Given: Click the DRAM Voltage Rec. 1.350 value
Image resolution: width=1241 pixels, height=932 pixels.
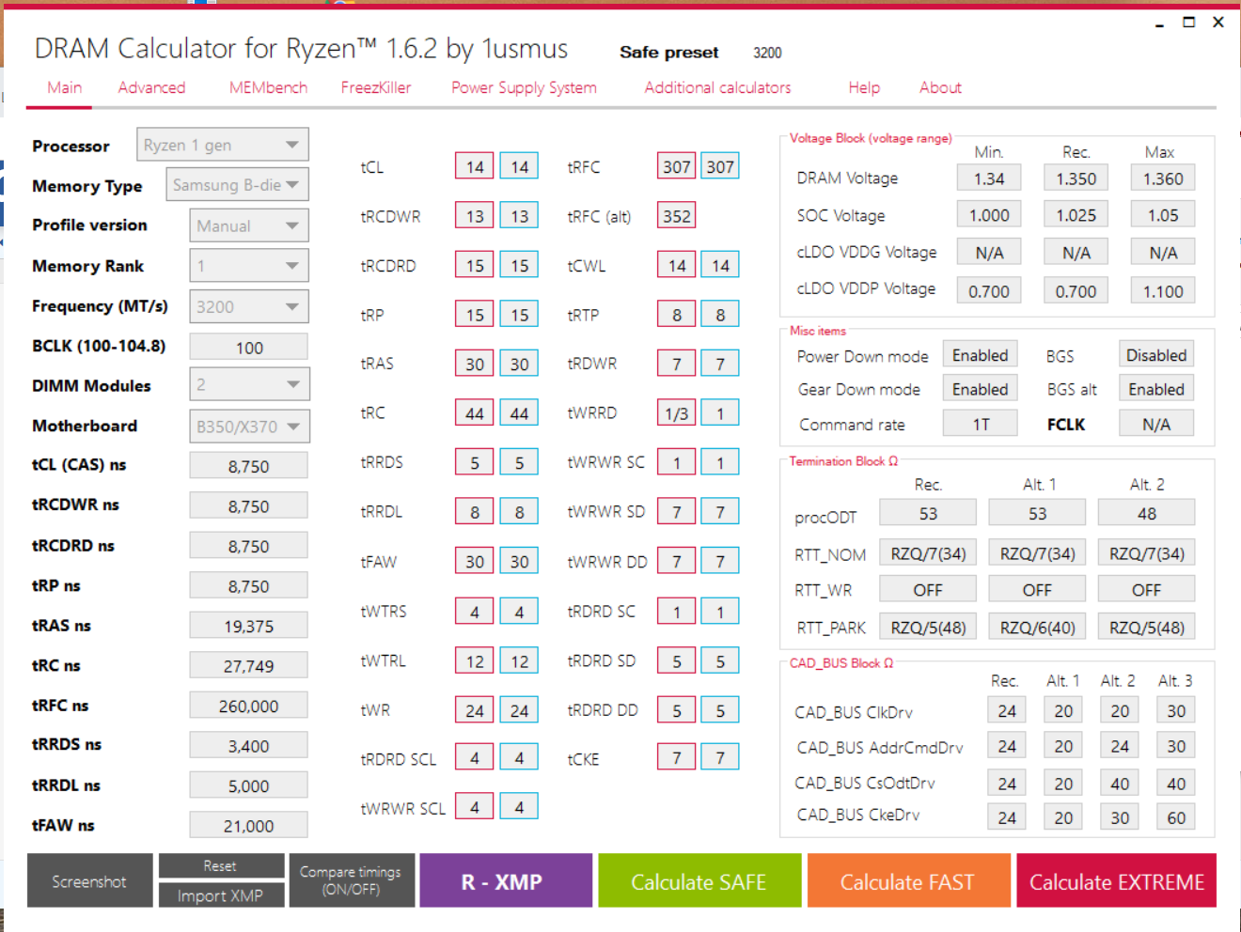Looking at the screenshot, I should [x=1076, y=178].
